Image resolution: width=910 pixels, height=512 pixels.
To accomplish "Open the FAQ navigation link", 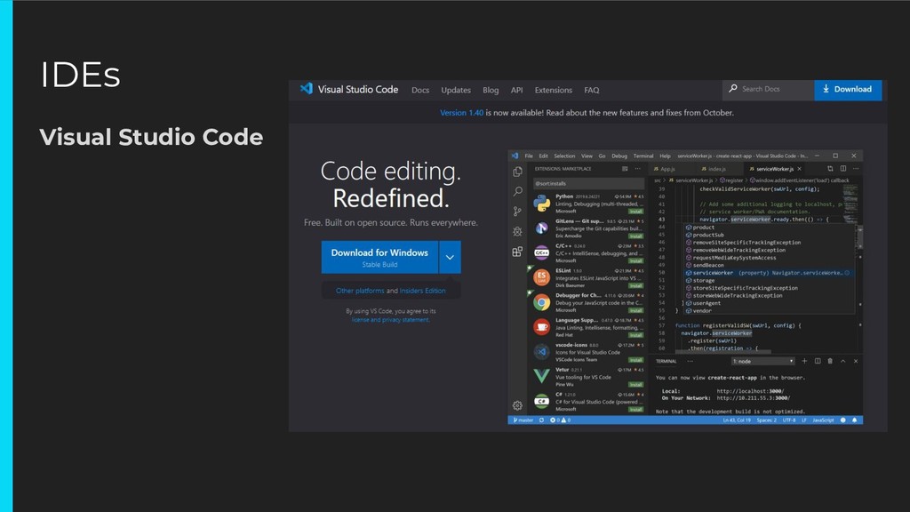I will pos(591,90).
